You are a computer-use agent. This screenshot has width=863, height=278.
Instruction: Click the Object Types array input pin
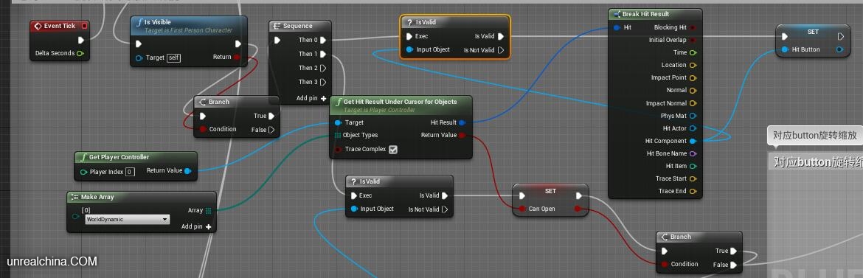coord(337,136)
